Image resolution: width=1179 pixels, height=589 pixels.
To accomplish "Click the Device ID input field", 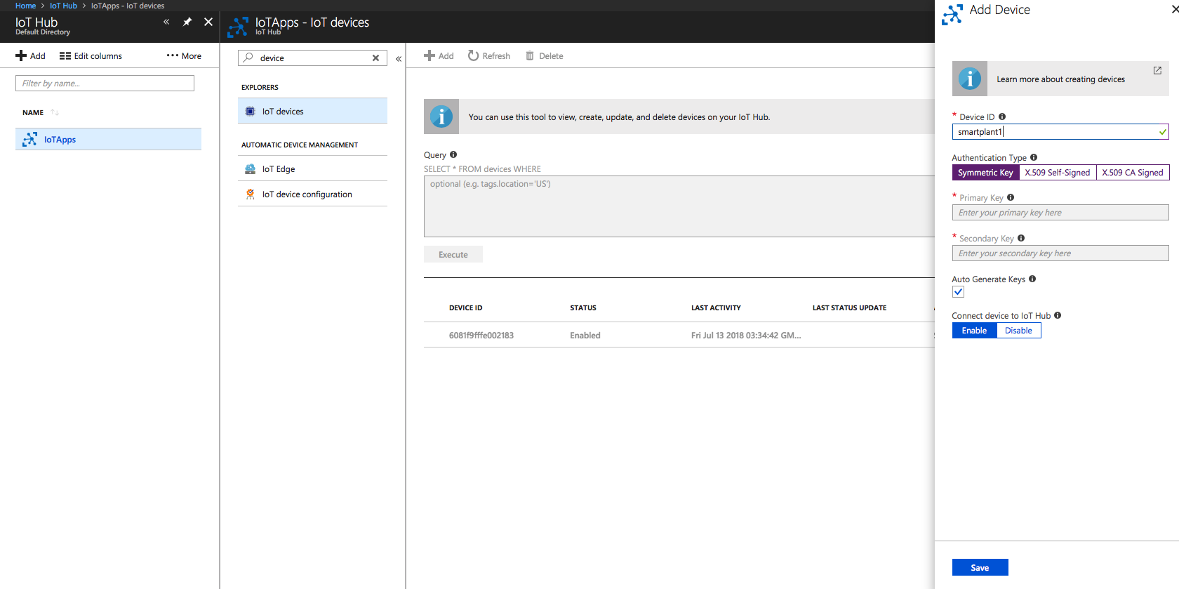I will pos(1053,132).
